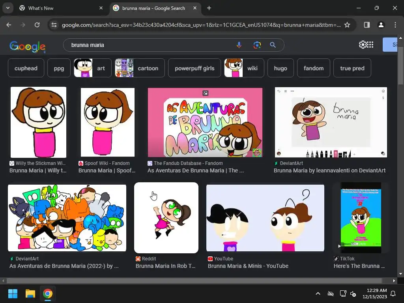Open link Brunna Maria | Spoof...
The width and height of the screenshot is (404, 303).
(107, 170)
